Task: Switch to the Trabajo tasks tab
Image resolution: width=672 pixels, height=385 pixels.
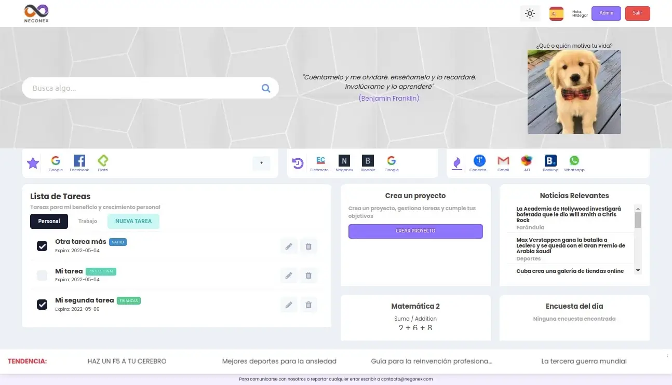Action: point(88,221)
